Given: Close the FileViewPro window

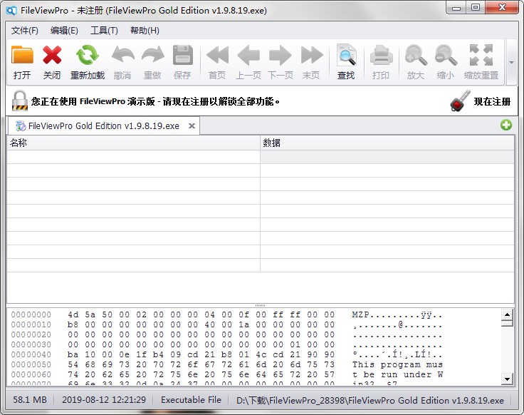Looking at the screenshot, I should click(502, 8).
